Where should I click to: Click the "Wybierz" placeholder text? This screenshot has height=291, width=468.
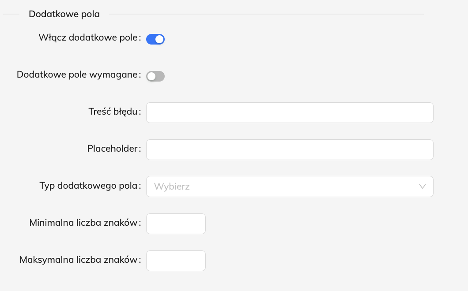(172, 187)
